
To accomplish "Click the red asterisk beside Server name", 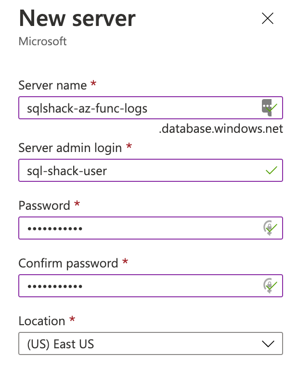I will click(93, 84).
